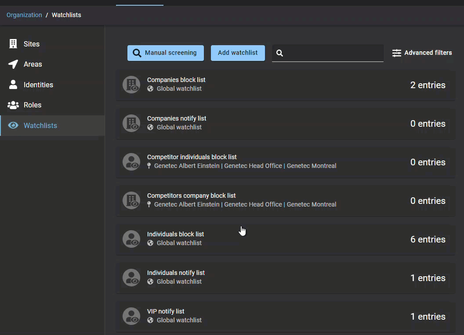Switch to the Identities section
This screenshot has height=335, width=464.
click(38, 85)
